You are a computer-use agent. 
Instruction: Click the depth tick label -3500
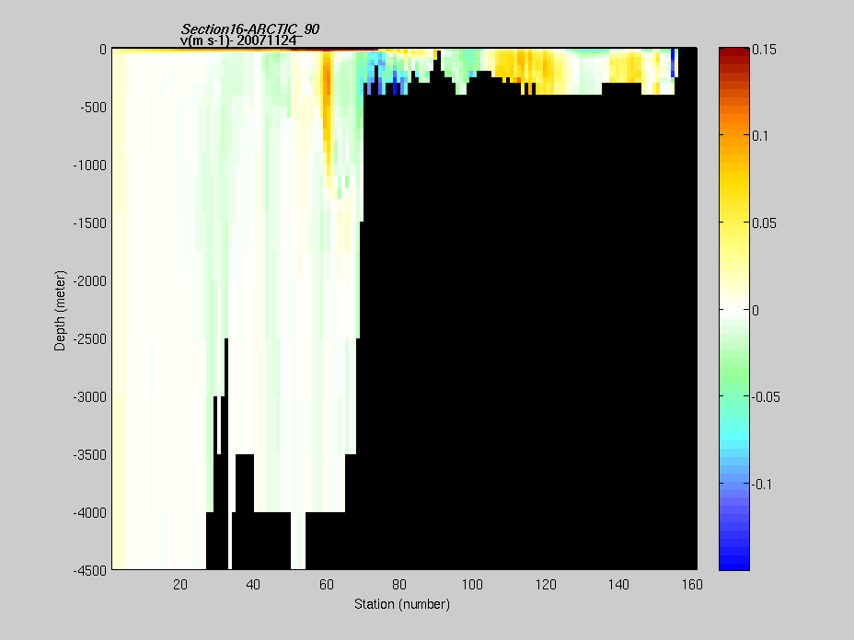tap(90, 455)
